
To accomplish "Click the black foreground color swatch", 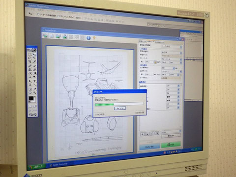I will click(x=31, y=98).
